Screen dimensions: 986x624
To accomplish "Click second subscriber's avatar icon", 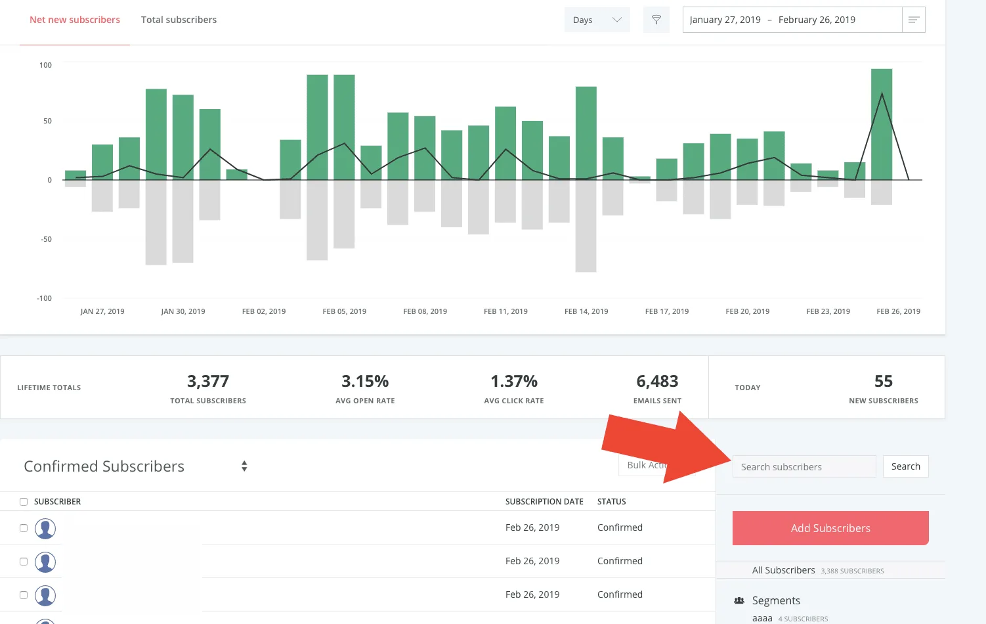I will click(x=45, y=562).
